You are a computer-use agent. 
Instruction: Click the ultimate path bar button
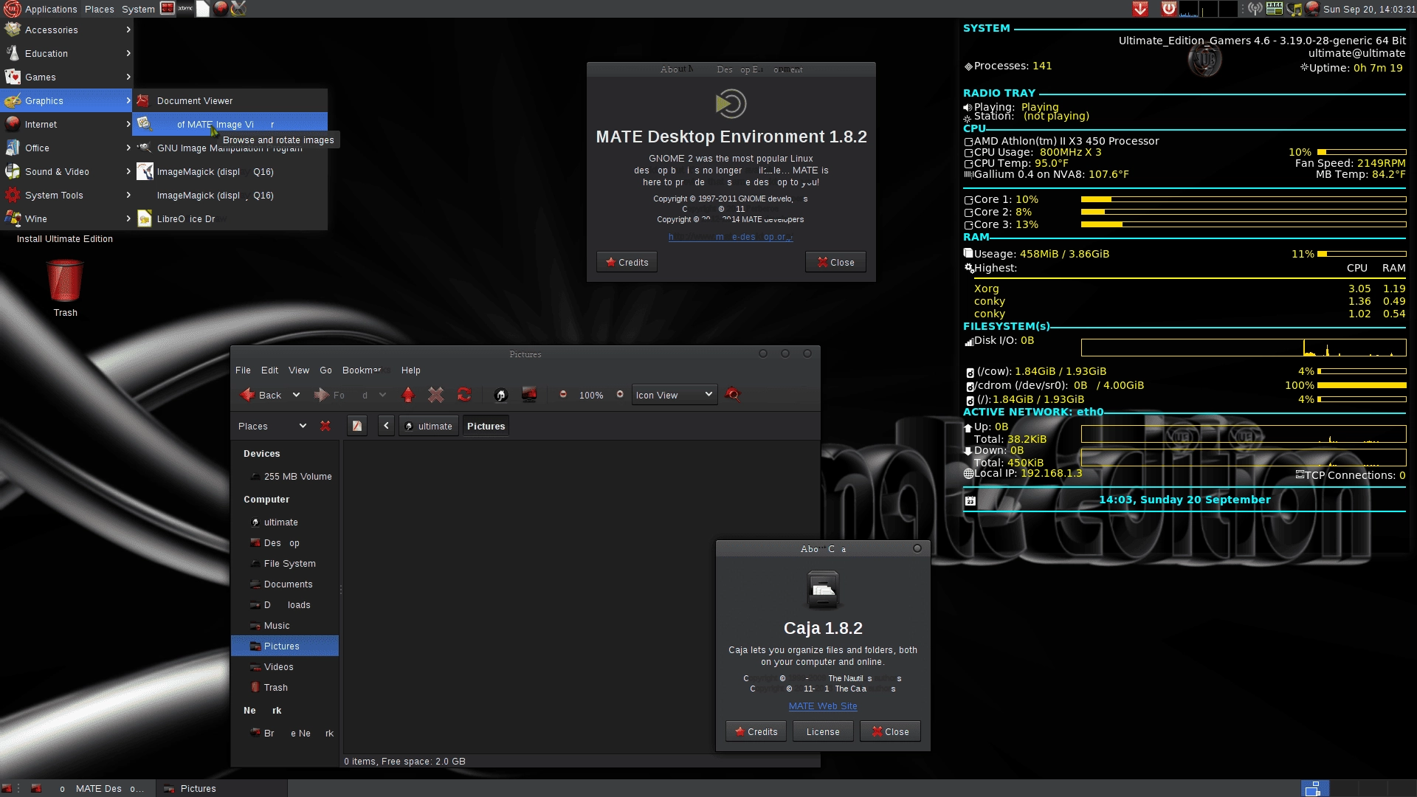tap(429, 426)
